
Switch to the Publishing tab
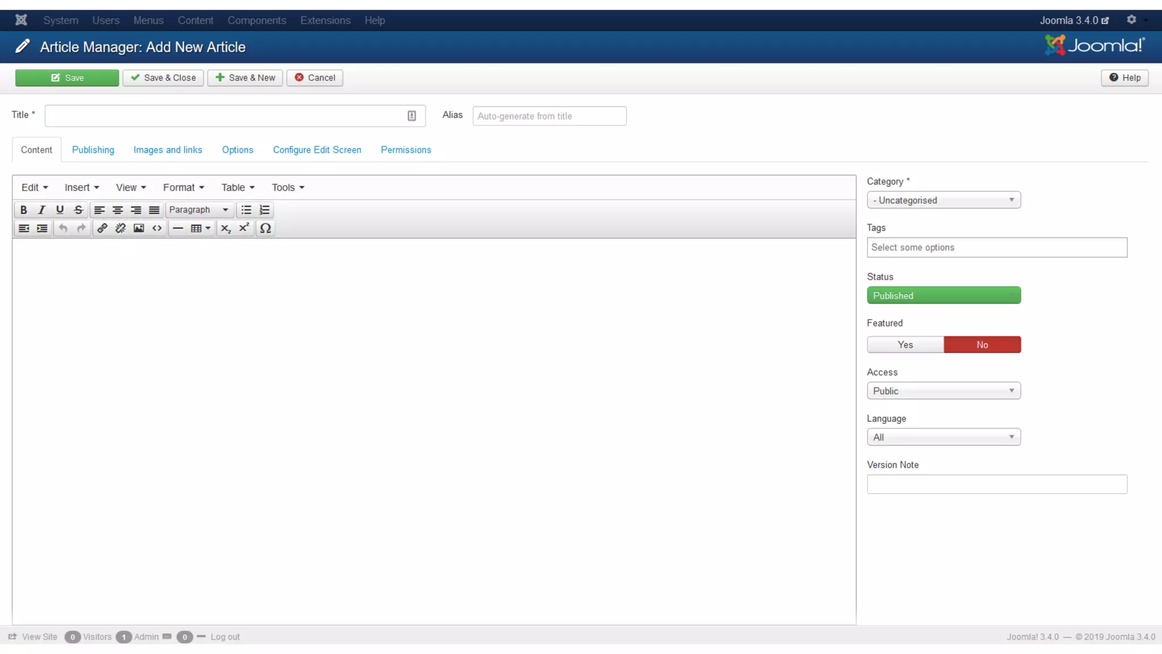point(93,150)
